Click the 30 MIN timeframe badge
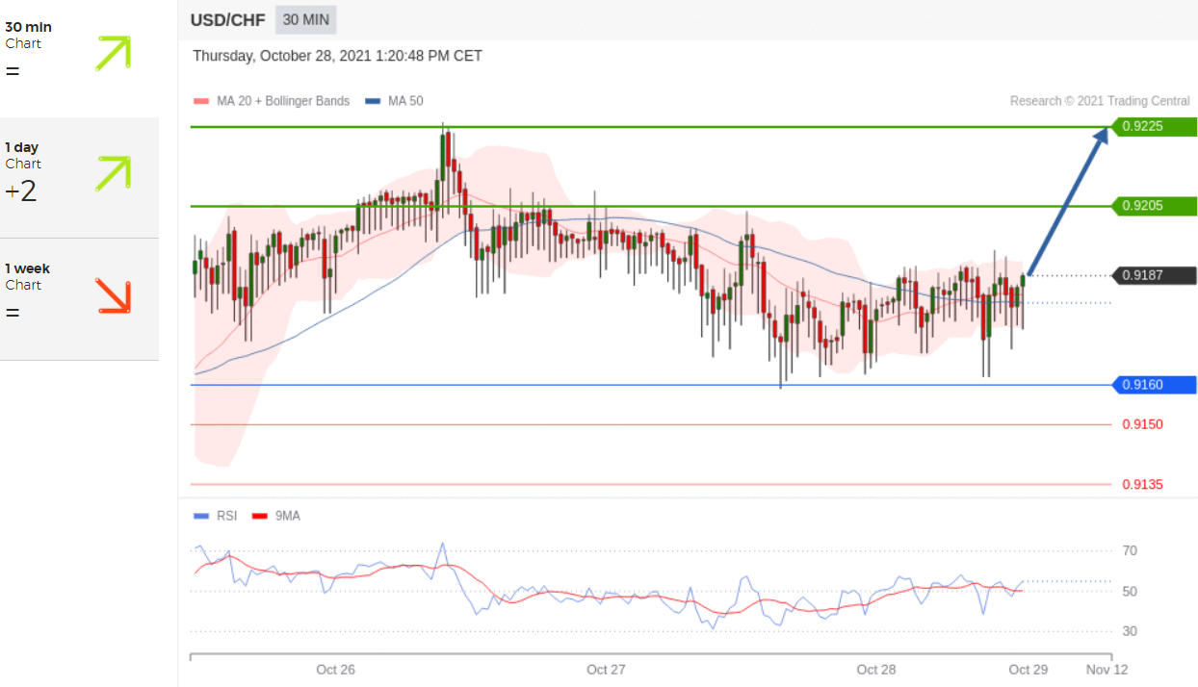 tap(306, 20)
